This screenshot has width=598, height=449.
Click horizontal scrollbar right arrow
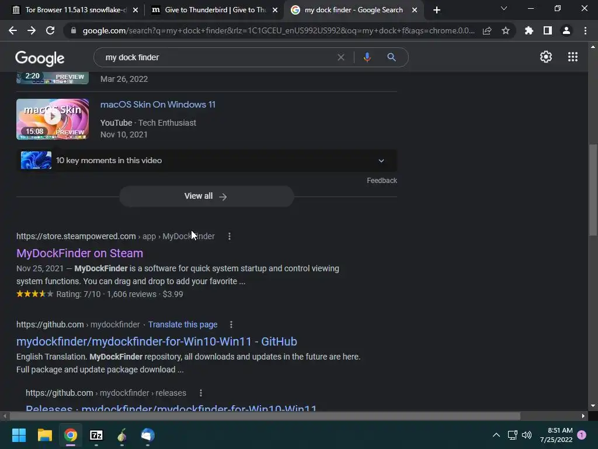tap(583, 416)
